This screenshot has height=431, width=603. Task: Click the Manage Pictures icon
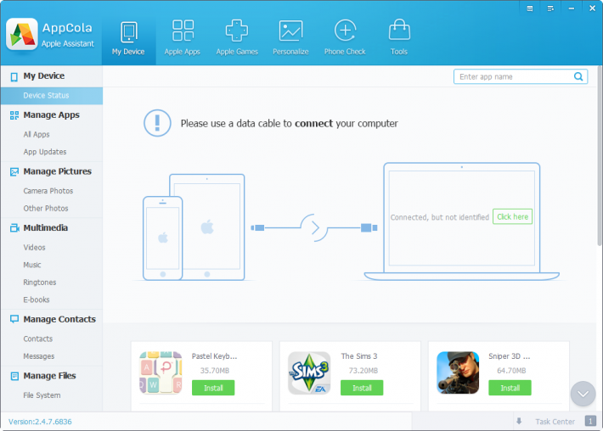(14, 171)
